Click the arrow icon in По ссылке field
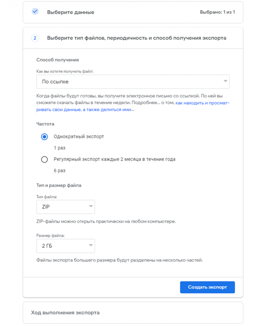The height and width of the screenshot is (326, 264). (225, 81)
